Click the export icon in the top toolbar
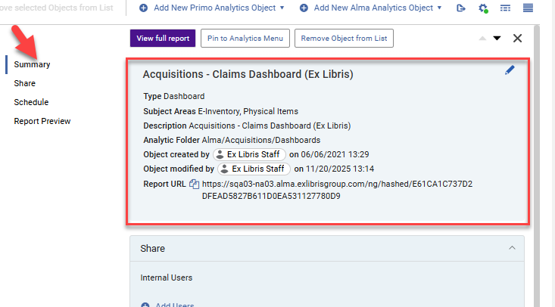Viewport: 555px width, 307px height. 460,8
